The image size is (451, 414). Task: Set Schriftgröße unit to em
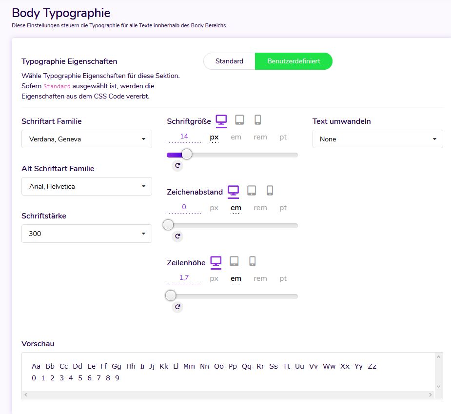click(x=236, y=137)
